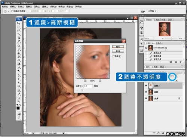Open the 濾鏡 menu

45,7
